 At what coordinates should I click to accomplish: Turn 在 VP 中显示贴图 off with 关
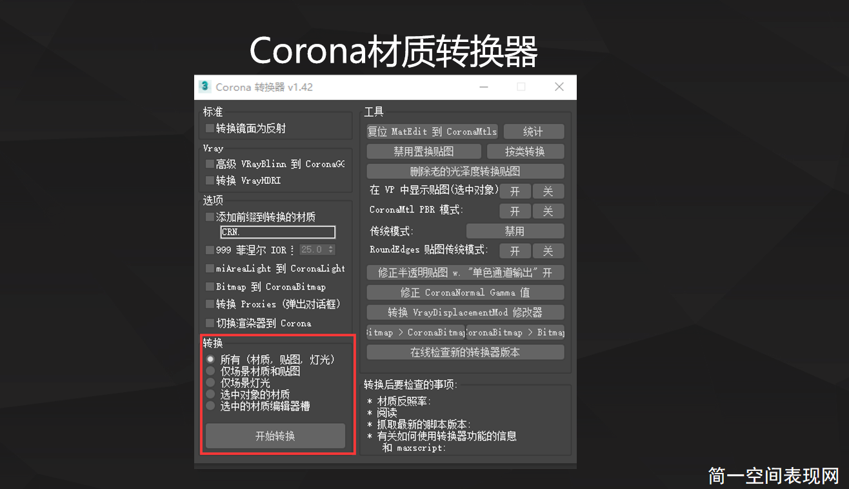coord(548,192)
